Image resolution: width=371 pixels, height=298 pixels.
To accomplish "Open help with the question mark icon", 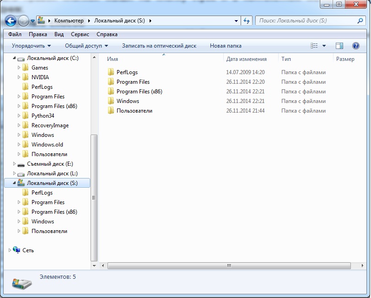I will click(x=356, y=46).
